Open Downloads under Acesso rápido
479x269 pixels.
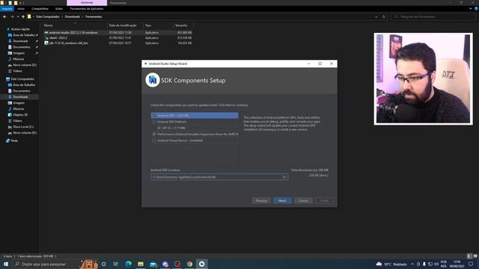20,41
